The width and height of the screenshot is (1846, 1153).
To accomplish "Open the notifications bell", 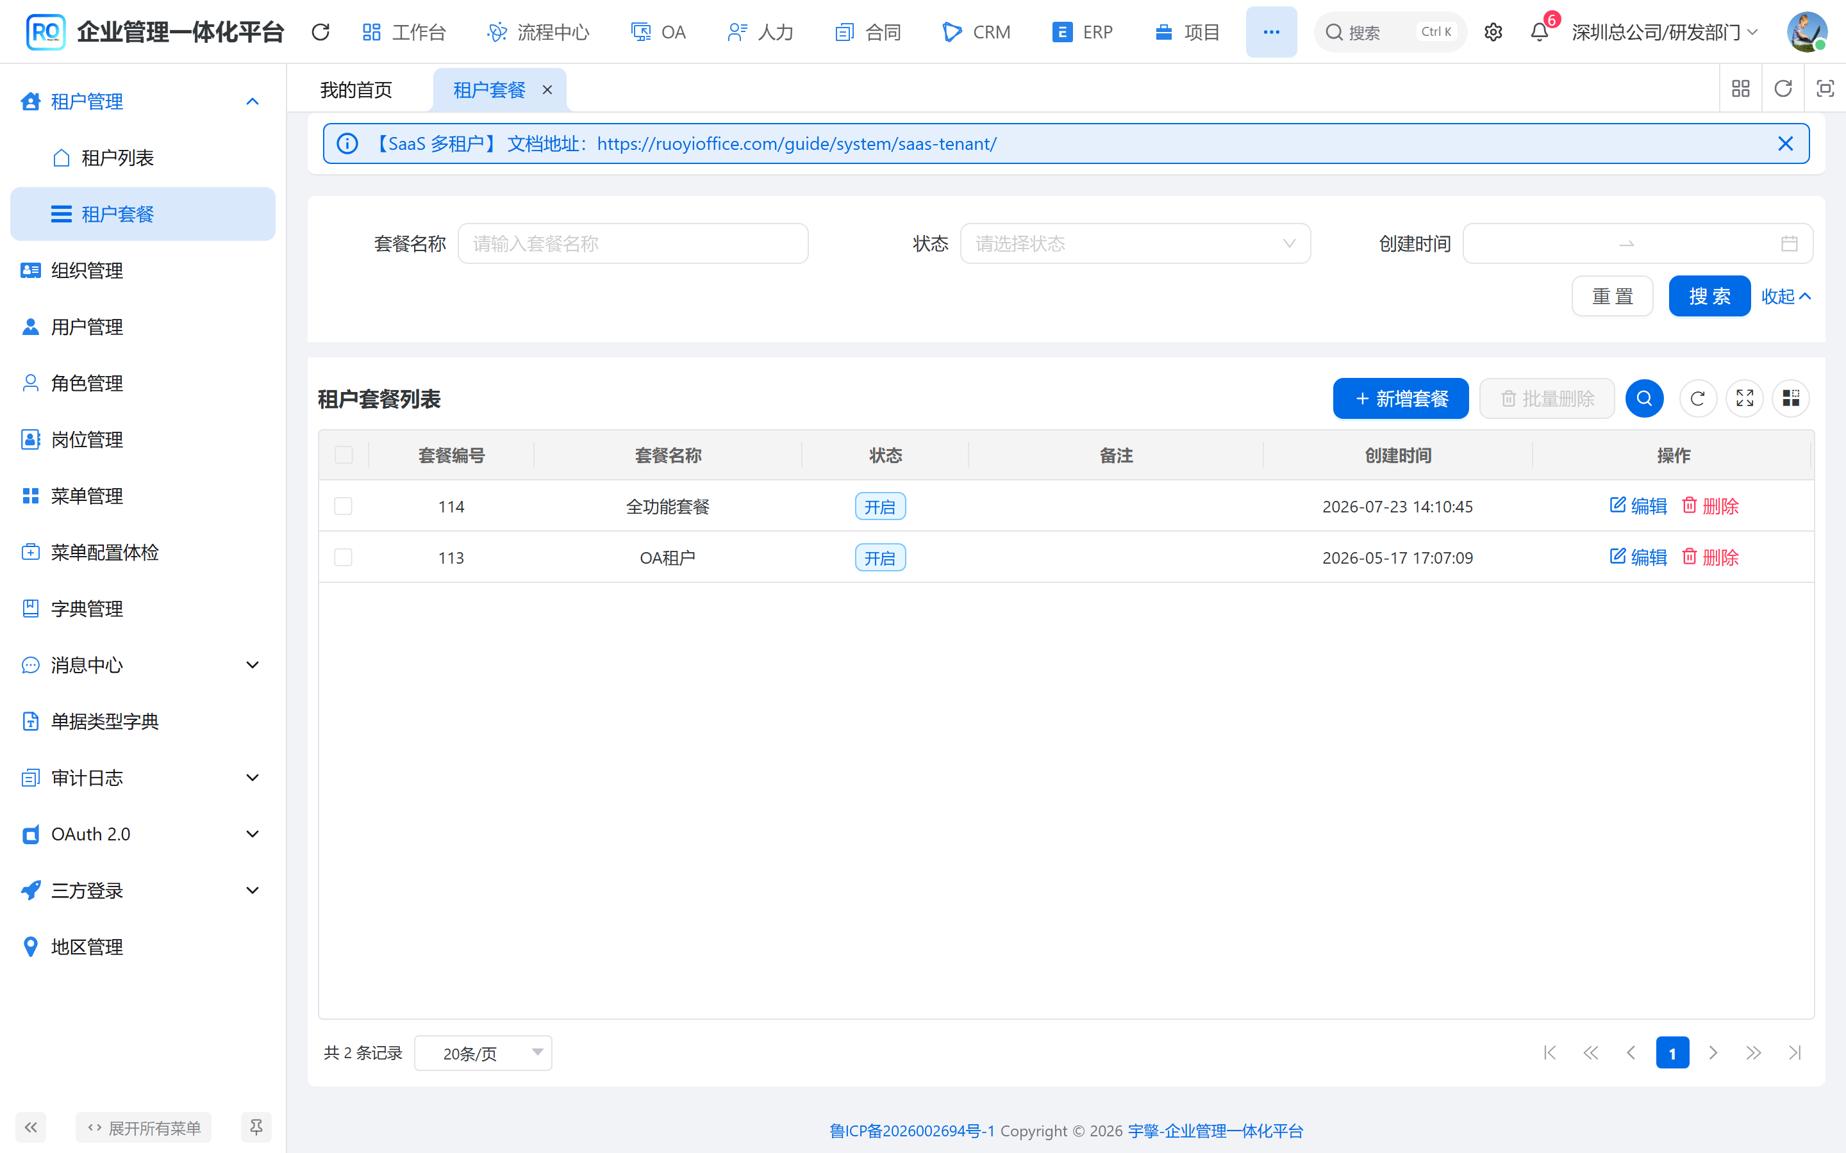I will (1540, 32).
